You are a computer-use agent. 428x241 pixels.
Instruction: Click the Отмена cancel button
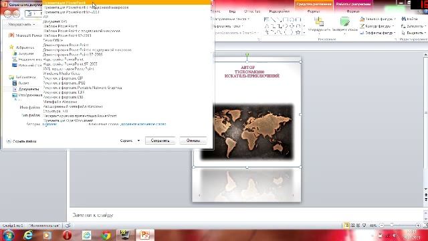193,141
